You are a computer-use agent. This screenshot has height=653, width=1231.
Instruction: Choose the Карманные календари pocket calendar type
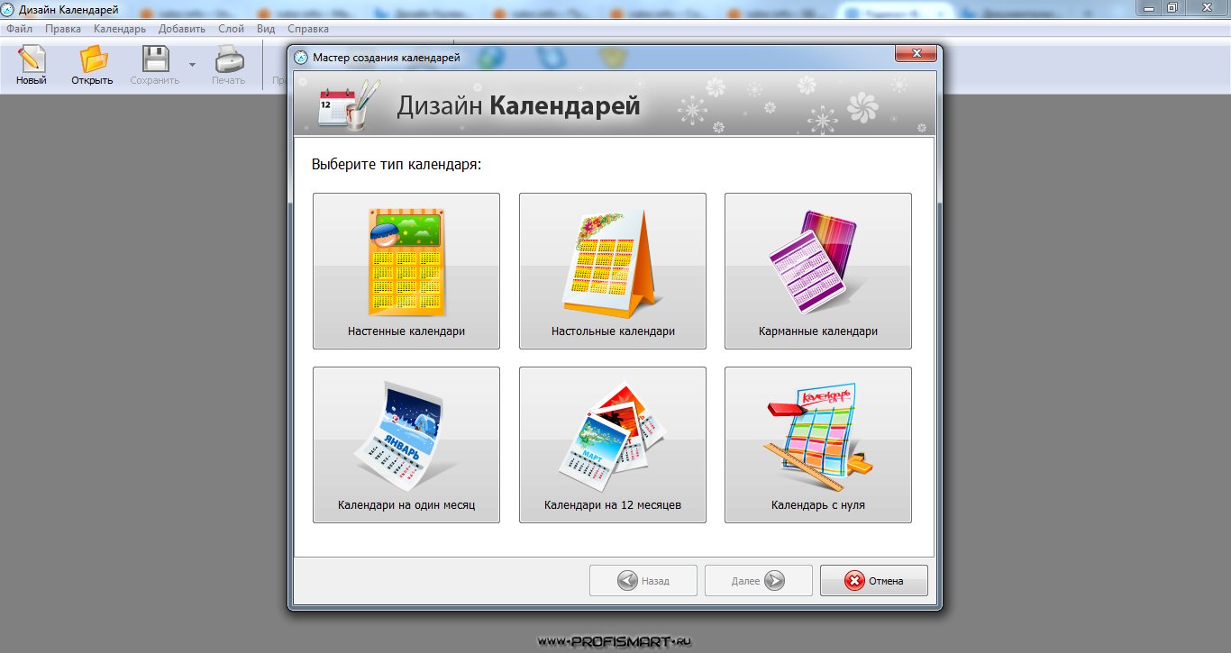(x=818, y=271)
